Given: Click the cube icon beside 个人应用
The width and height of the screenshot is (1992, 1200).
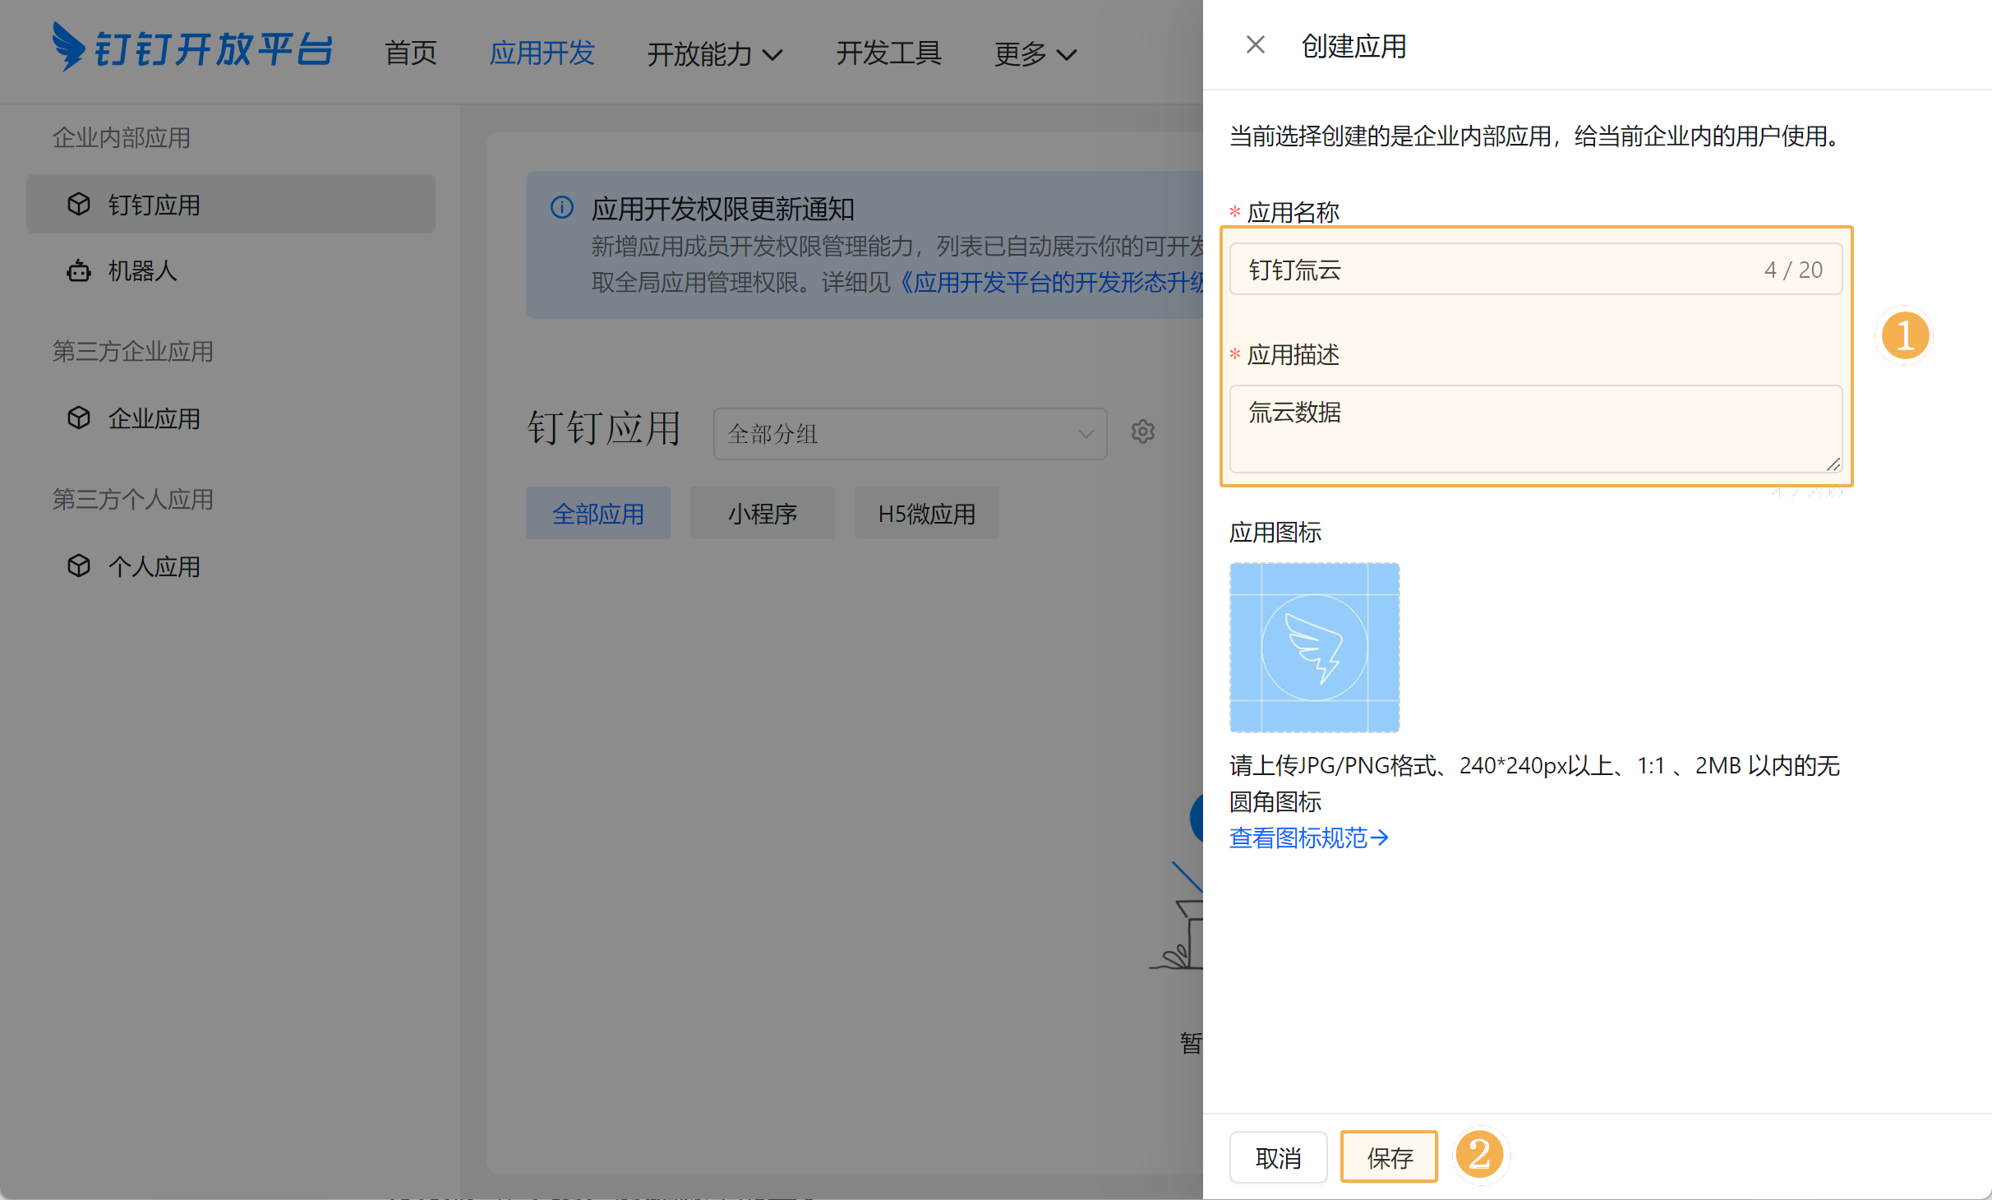Looking at the screenshot, I should pyautogui.click(x=79, y=566).
